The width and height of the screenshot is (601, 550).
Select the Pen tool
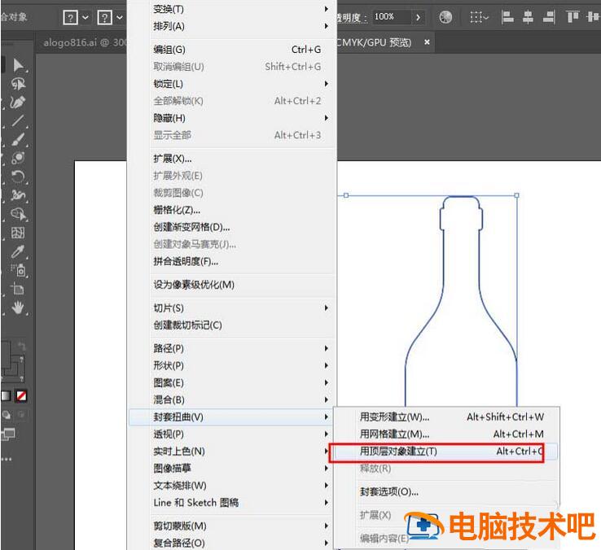pyautogui.click(x=18, y=103)
